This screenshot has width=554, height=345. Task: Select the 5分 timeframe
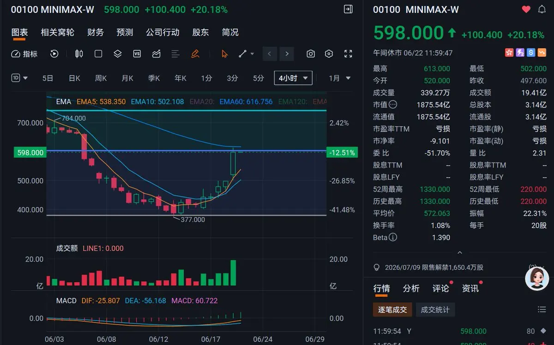(x=259, y=78)
